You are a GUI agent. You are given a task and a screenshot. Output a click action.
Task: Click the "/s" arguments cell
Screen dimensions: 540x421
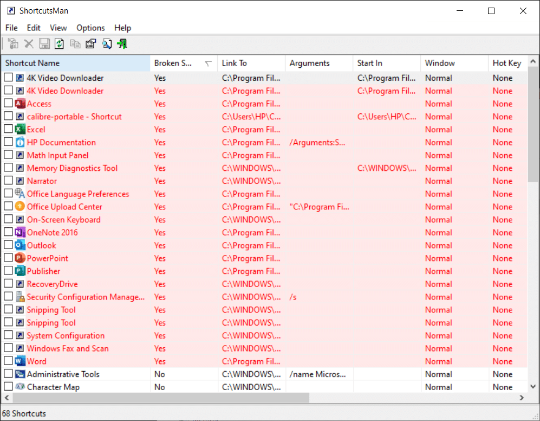pyautogui.click(x=293, y=297)
